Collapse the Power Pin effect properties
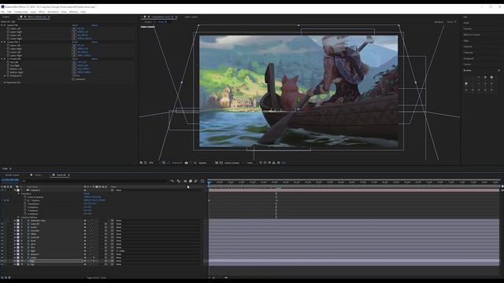The height and width of the screenshot is (283, 504). tap(2, 59)
